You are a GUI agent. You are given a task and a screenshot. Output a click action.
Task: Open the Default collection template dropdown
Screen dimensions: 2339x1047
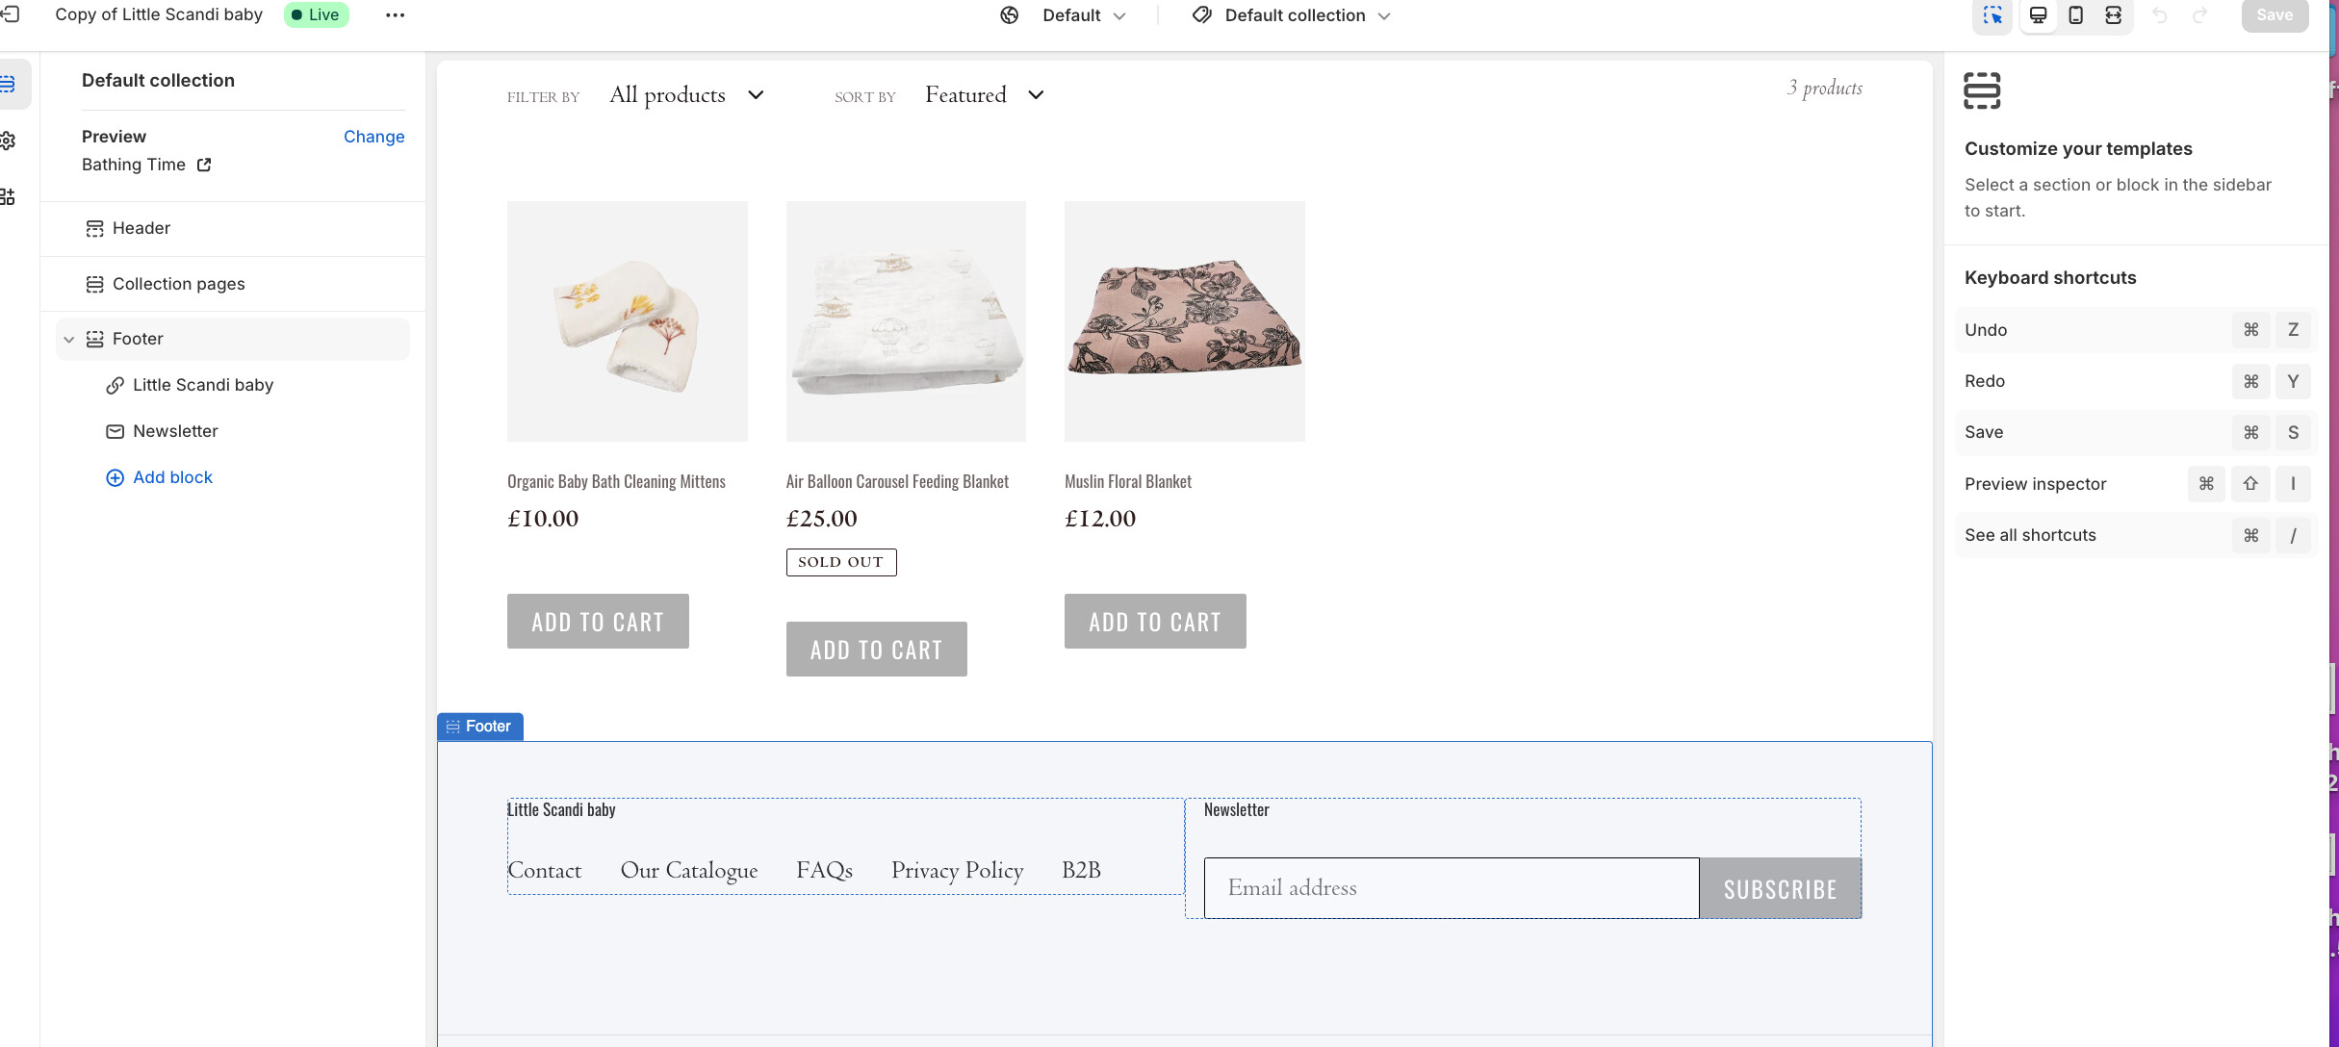pyautogui.click(x=1293, y=15)
